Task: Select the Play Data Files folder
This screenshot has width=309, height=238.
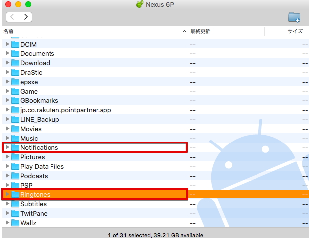Action: point(42,166)
